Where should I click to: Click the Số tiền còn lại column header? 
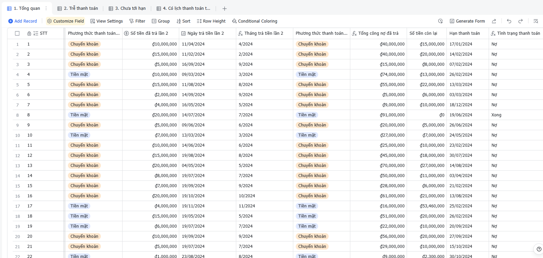427,33
